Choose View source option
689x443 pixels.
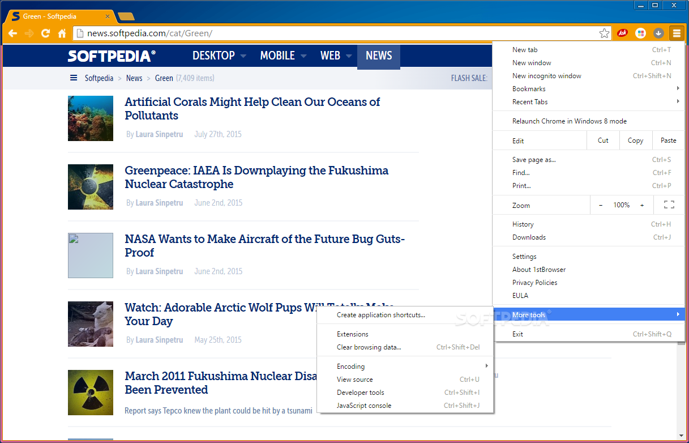point(405,380)
